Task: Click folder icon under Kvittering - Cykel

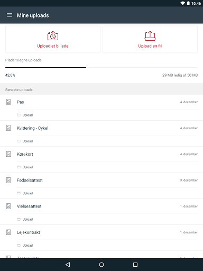Action: coord(19,141)
